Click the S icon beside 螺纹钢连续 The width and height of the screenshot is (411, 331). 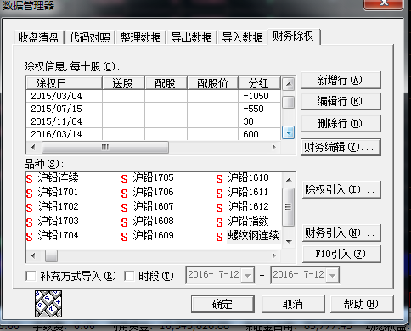[219, 237]
